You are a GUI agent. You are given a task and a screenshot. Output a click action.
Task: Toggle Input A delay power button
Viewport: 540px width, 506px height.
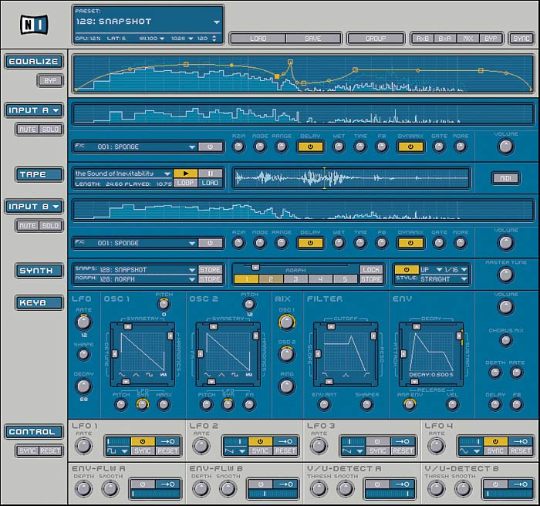(310, 147)
